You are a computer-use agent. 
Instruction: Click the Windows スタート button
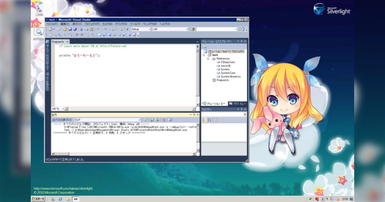[38, 199]
